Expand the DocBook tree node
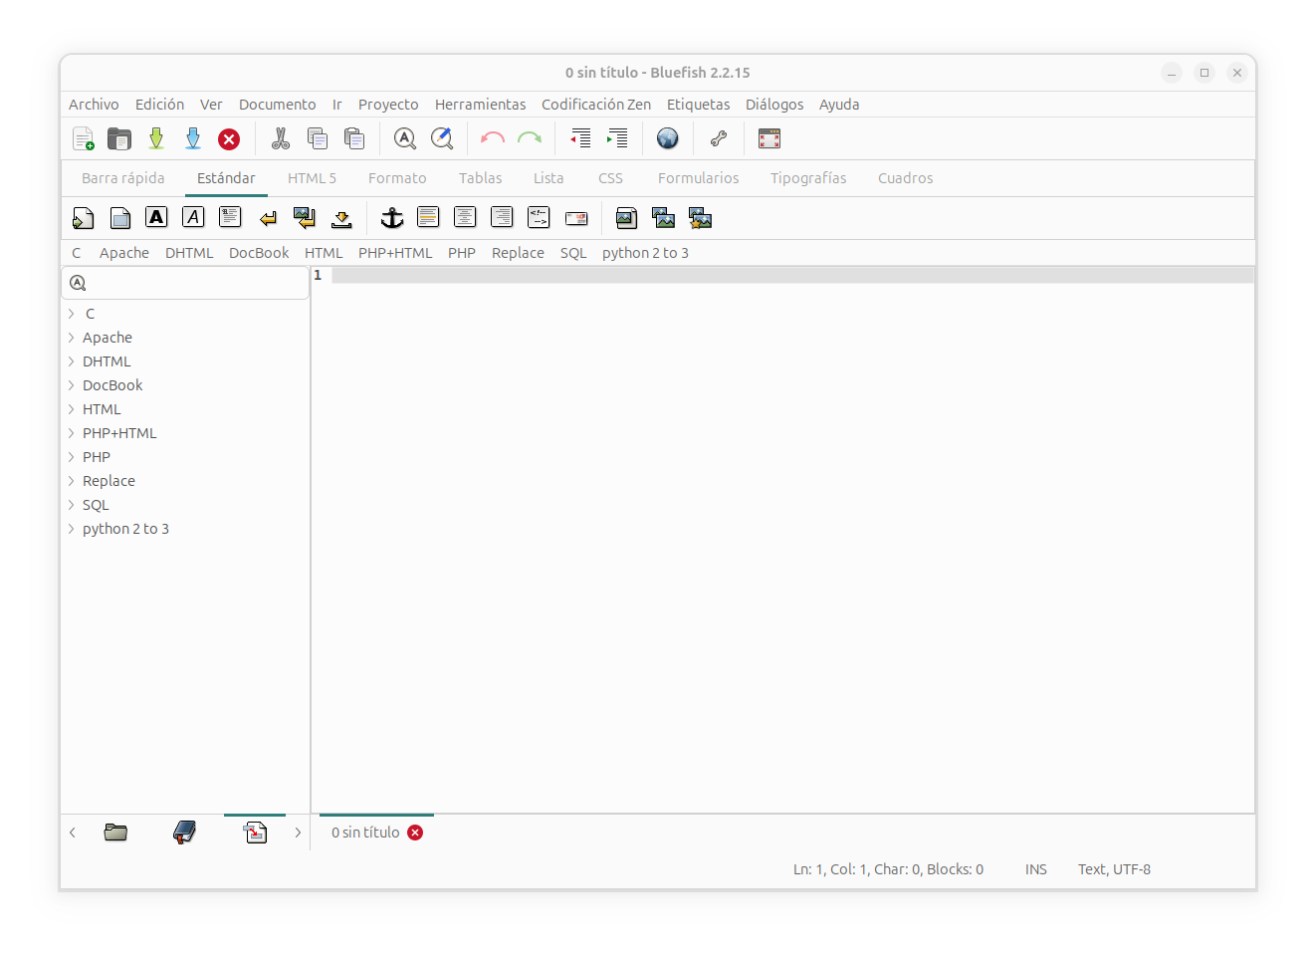The image size is (1316, 955). [x=72, y=385]
